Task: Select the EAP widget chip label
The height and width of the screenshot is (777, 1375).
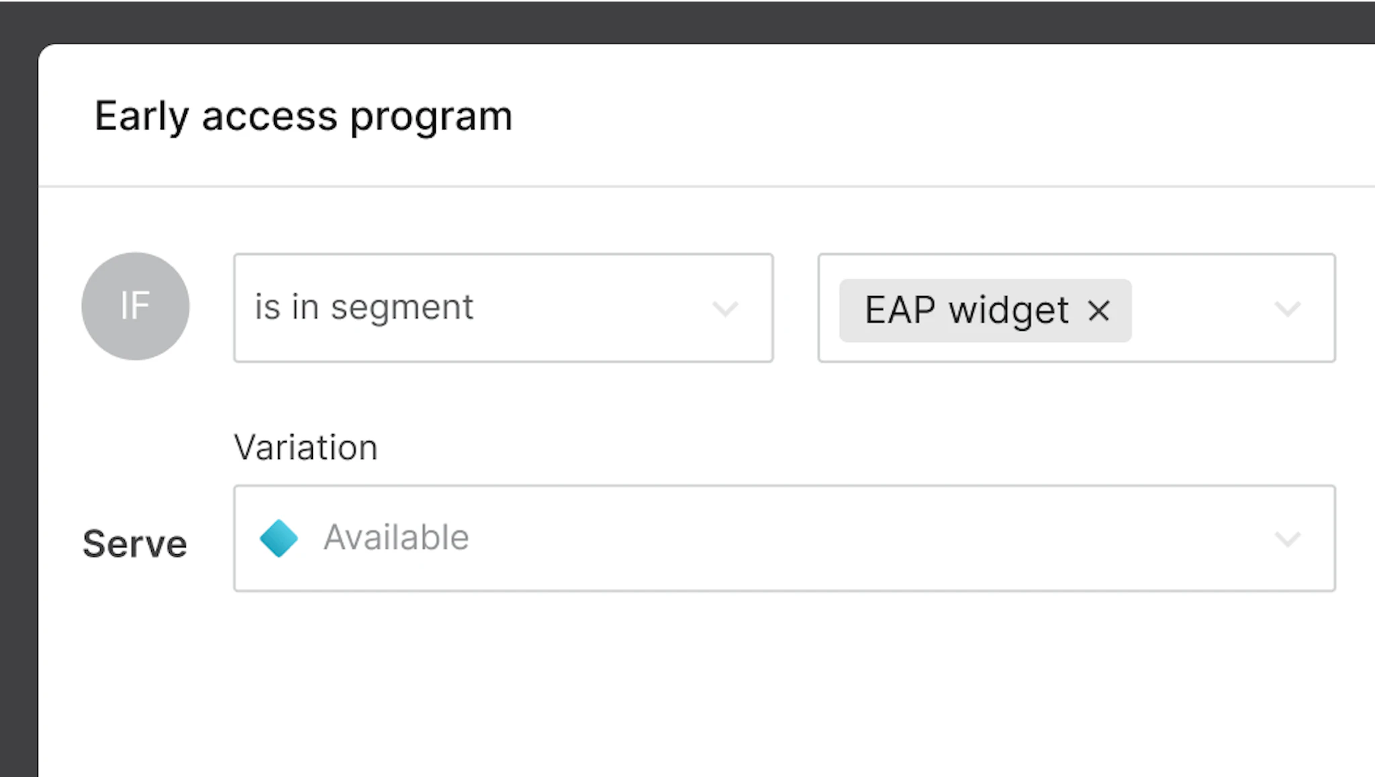Action: [966, 311]
